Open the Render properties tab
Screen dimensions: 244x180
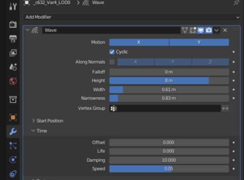(x=13, y=24)
